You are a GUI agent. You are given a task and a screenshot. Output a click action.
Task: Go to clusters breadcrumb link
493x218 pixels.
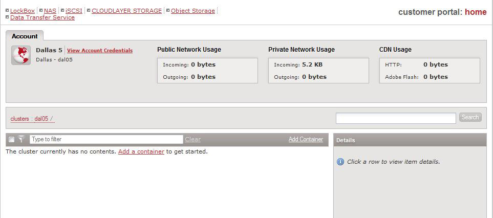20,119
